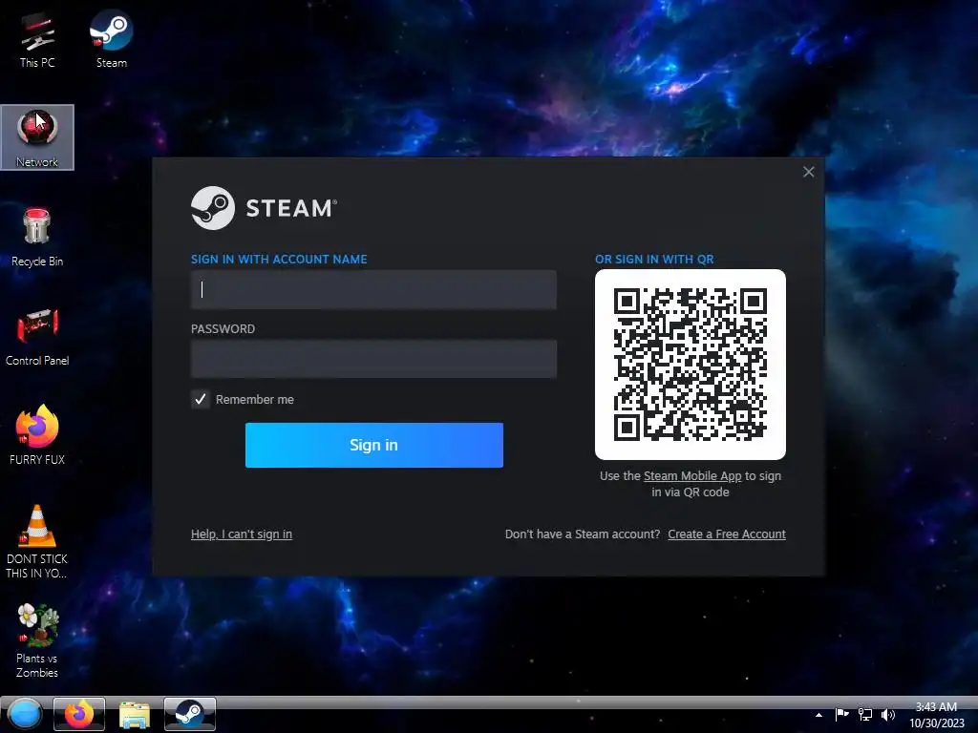Open the VLC cone desktop shortcut
Screen dimensions: 978x733
tap(37, 541)
